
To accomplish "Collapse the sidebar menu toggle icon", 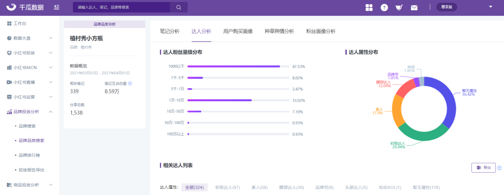I will coord(56,7).
